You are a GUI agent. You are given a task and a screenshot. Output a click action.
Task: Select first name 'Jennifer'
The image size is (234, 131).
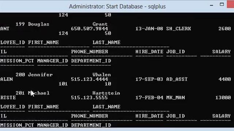click(x=40, y=75)
